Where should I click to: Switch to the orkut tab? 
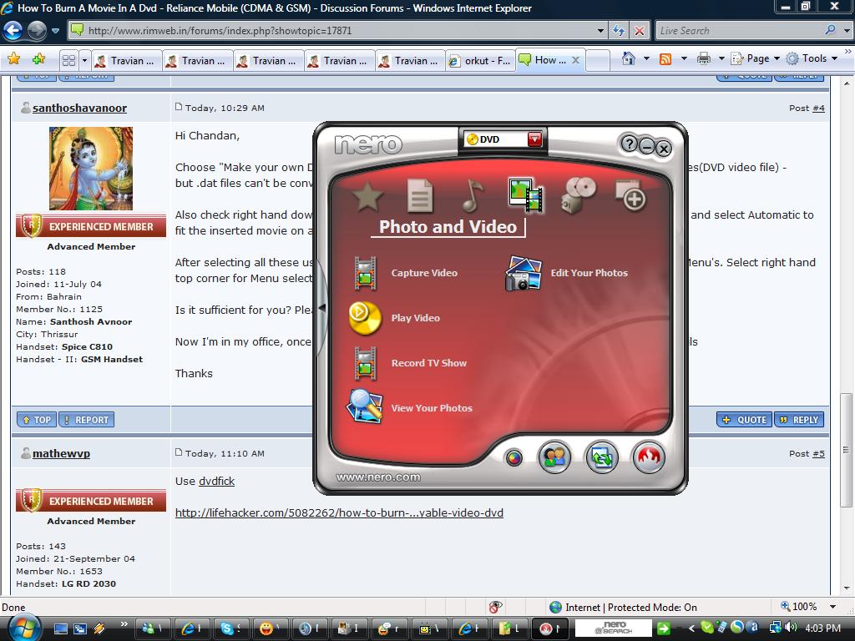pos(480,60)
